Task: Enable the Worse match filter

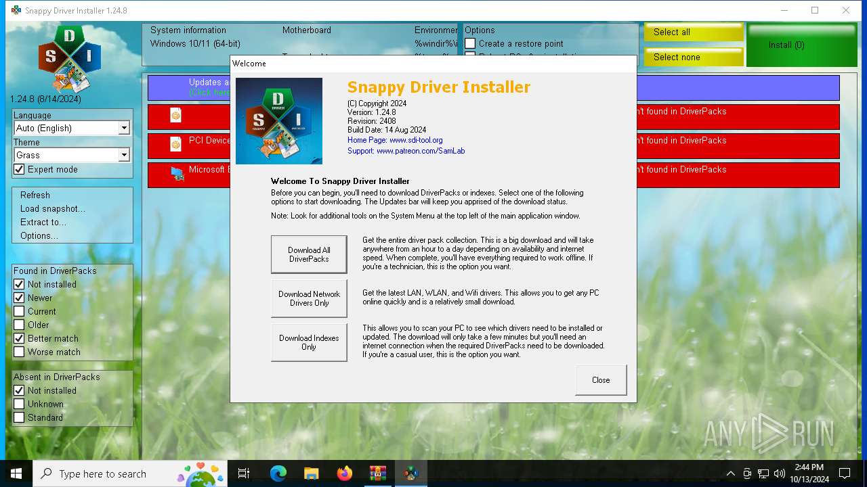Action: (x=19, y=352)
